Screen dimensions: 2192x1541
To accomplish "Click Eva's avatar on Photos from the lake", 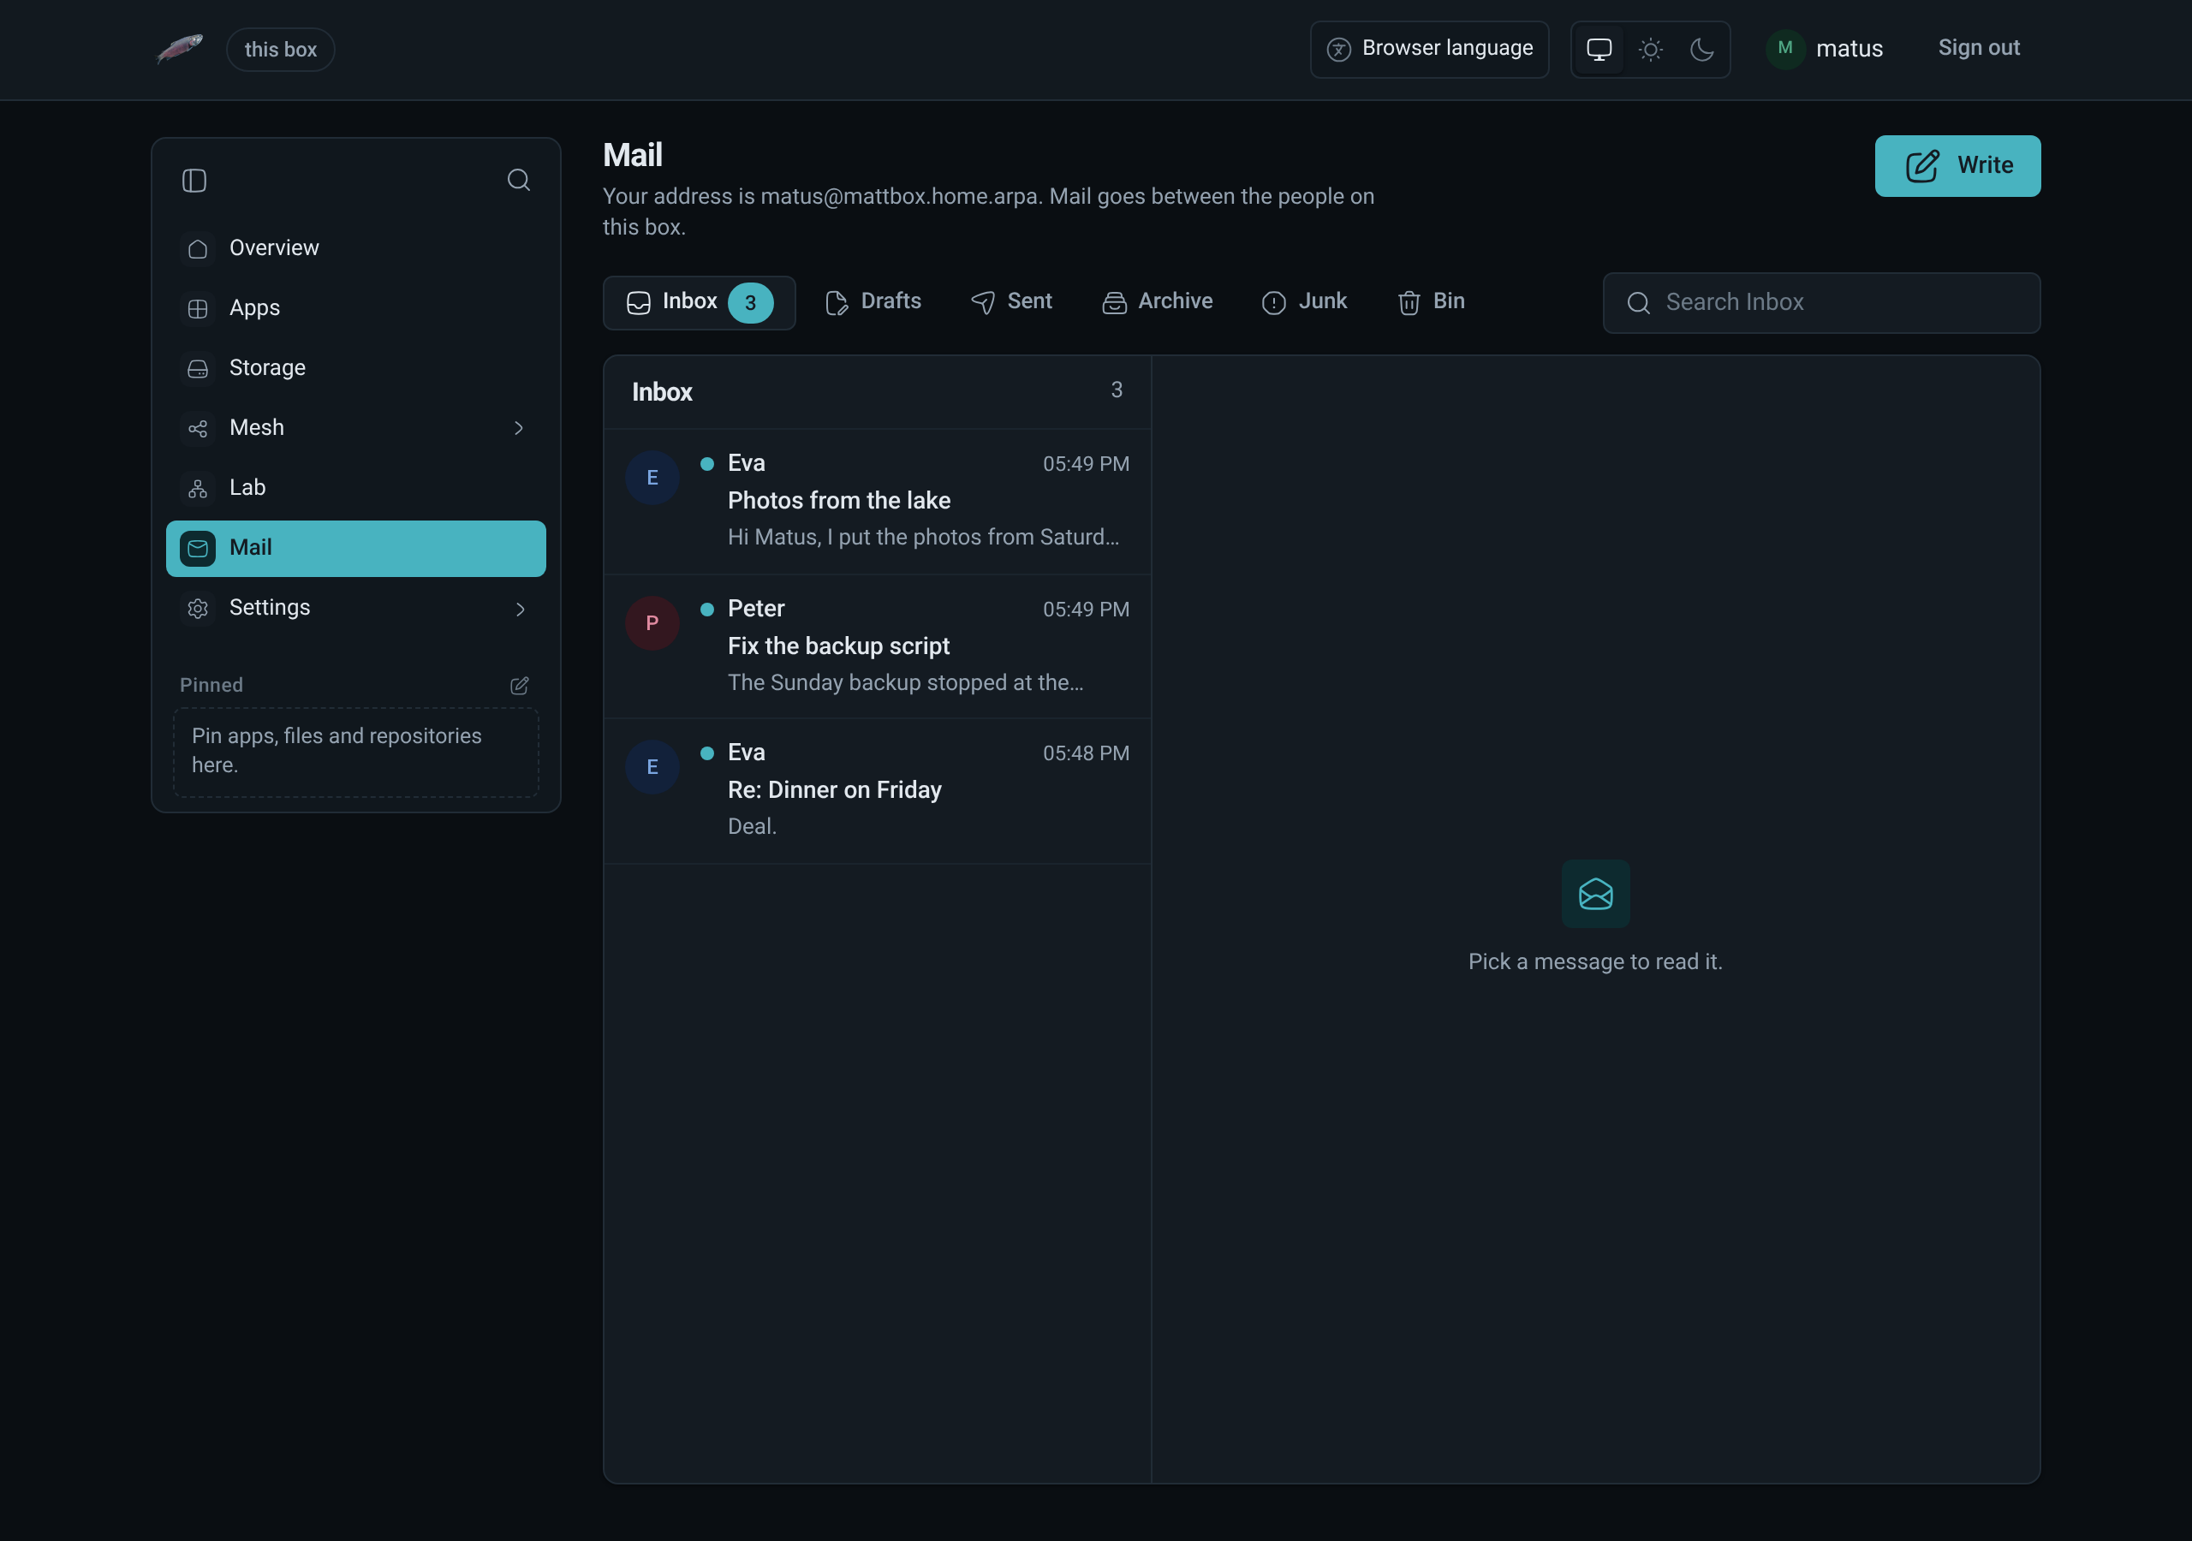I will point(652,478).
